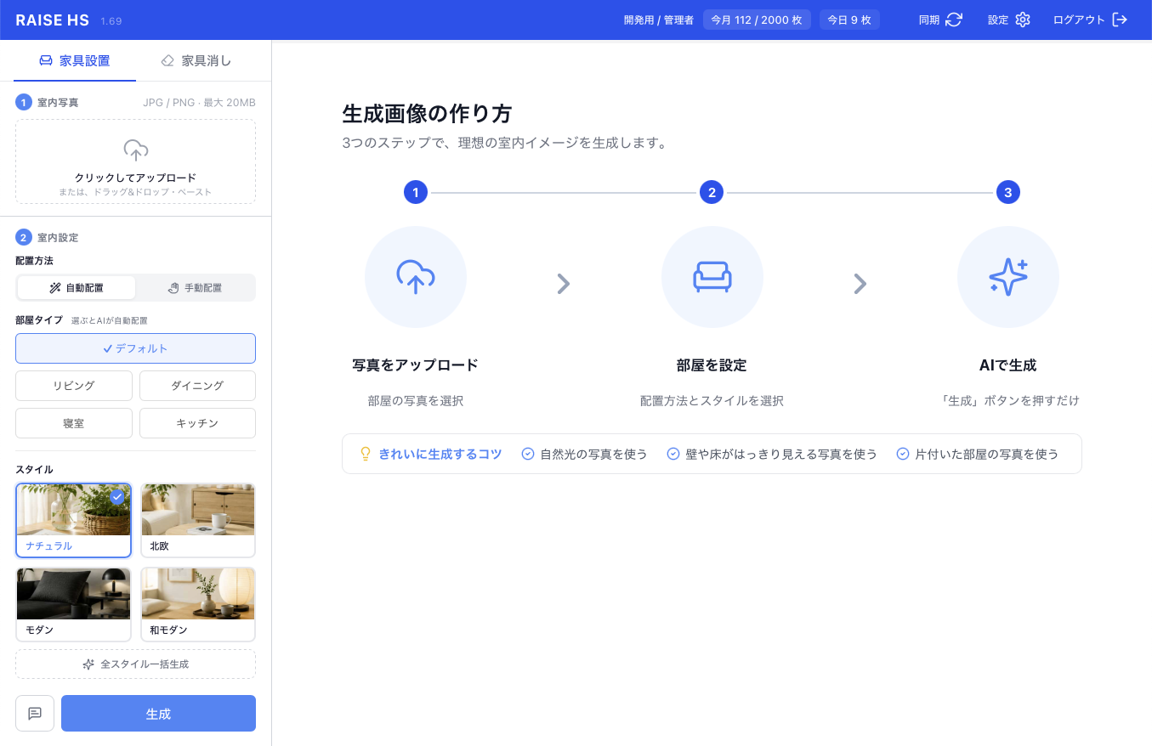This screenshot has height=746, width=1152.
Task: Switch to the 家具設置 tab
Action: [76, 60]
